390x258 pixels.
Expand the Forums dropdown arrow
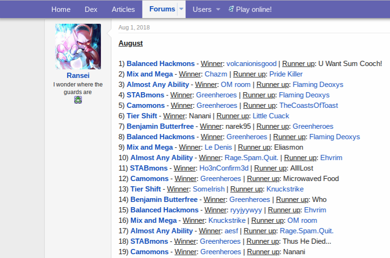181,9
